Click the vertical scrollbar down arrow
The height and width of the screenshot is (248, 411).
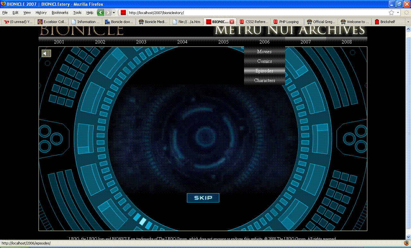coord(408,237)
